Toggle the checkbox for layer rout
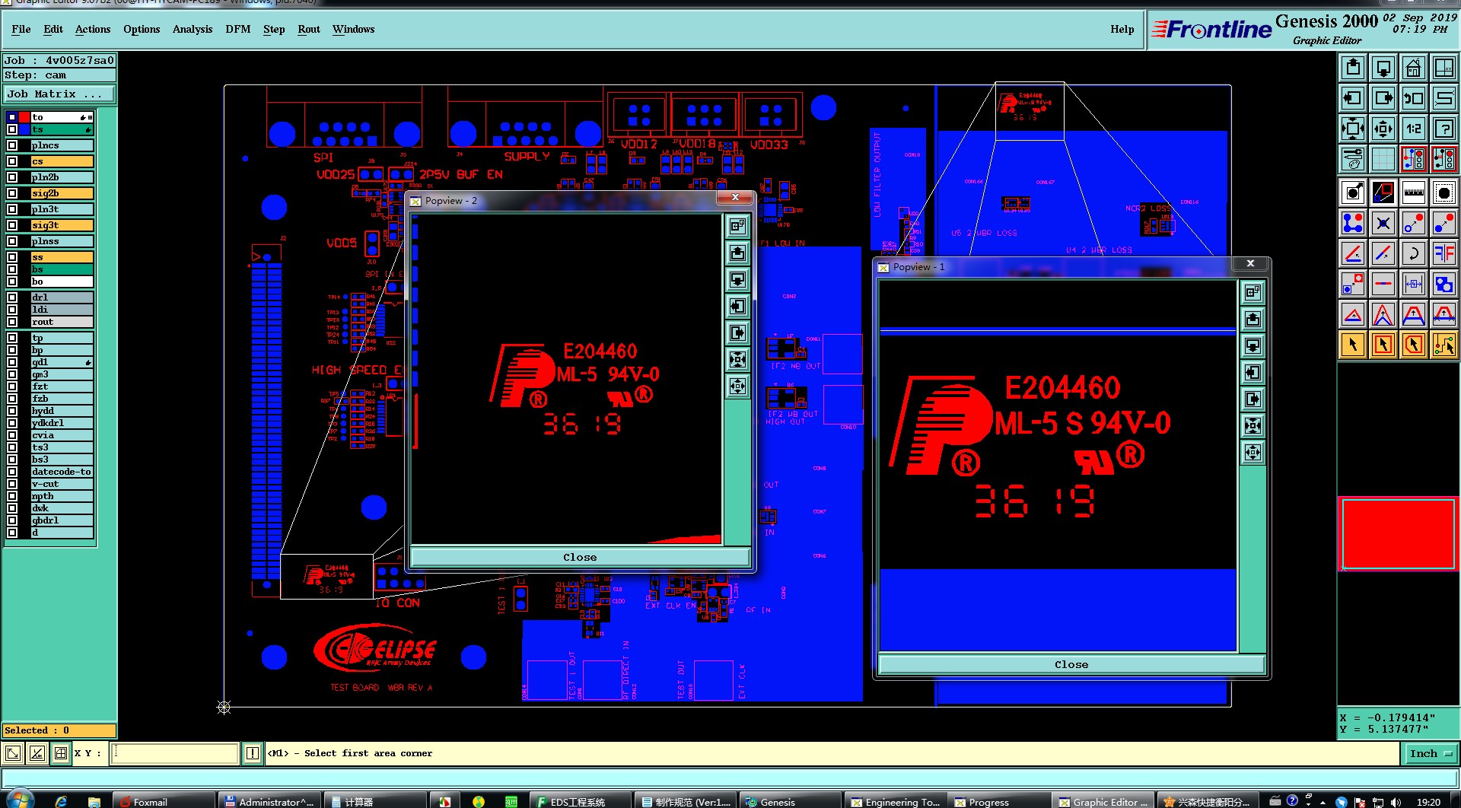 click(x=12, y=322)
